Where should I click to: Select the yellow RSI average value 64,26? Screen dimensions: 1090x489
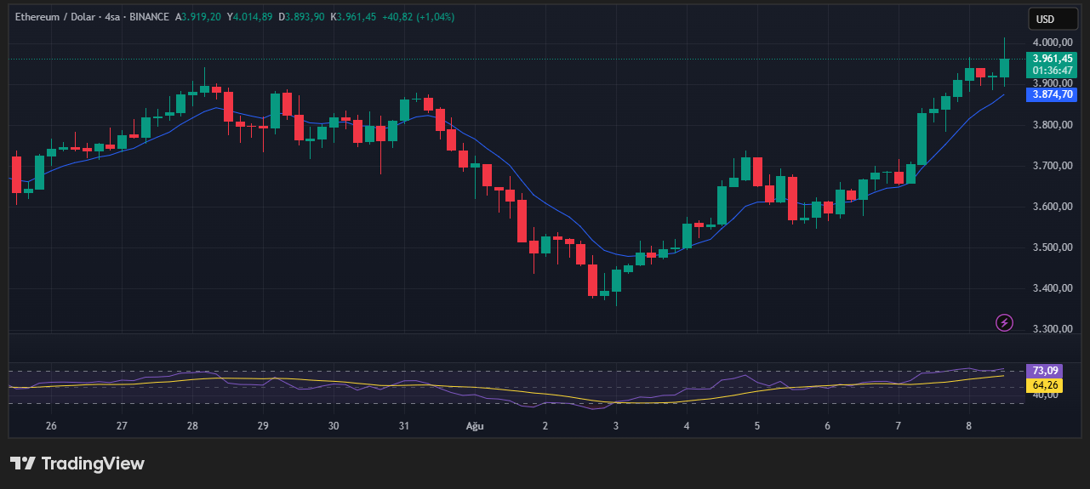point(1045,385)
